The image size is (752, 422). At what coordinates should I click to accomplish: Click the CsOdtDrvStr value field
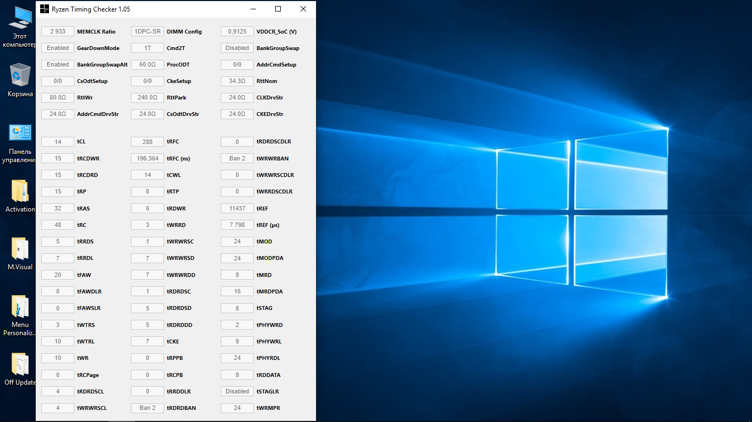coord(148,114)
